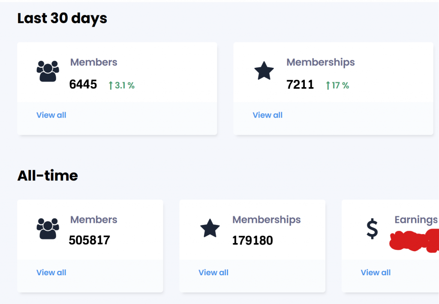Click the dollar sign icon on the Earnings card
439x304 pixels.
(372, 229)
